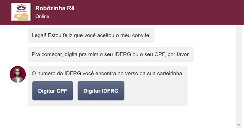Select the Digitar CPF option
This screenshot has height=128, width=244.
53,91
